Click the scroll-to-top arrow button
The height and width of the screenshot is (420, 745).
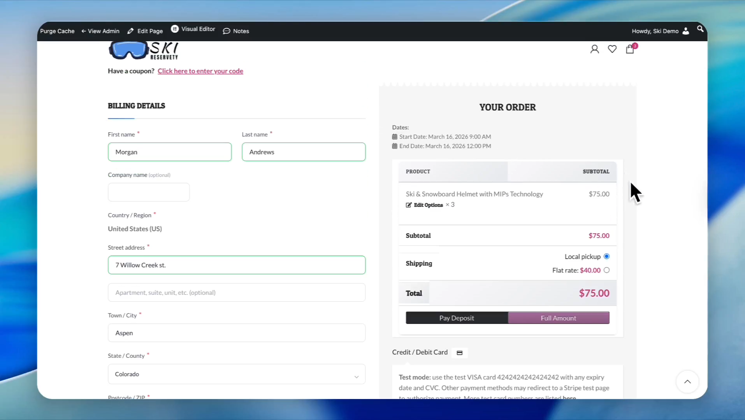click(687, 381)
